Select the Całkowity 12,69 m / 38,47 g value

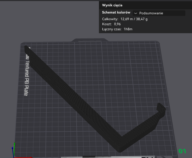coord(134,19)
